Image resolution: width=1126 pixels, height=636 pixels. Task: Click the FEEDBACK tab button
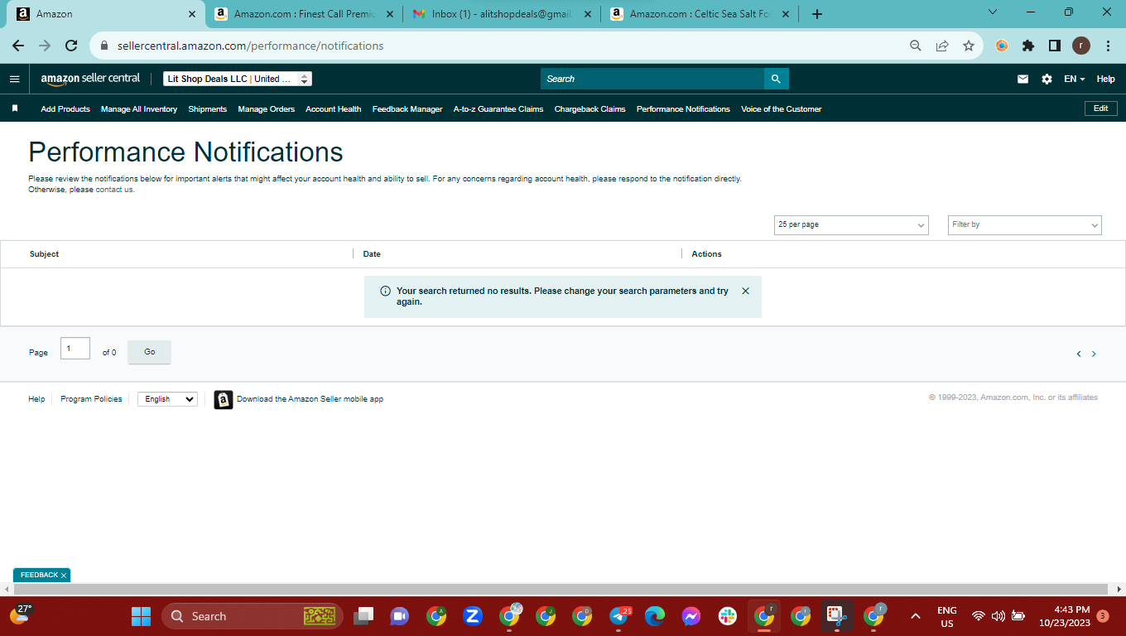tap(41, 575)
